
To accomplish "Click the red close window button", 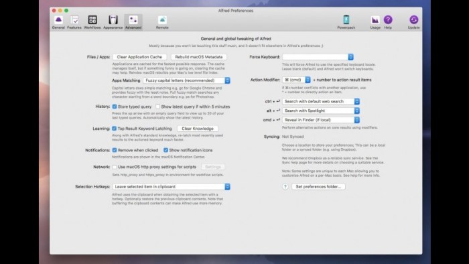I will coord(54,11).
